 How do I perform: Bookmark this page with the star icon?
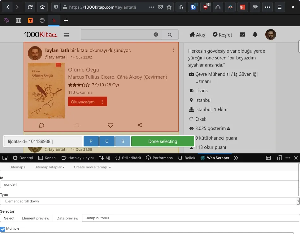click(x=169, y=7)
